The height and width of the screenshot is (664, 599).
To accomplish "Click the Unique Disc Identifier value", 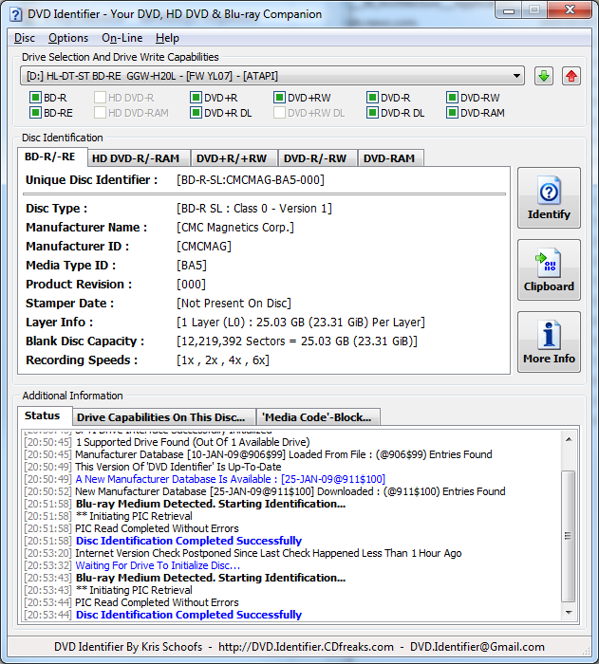I will [x=250, y=180].
